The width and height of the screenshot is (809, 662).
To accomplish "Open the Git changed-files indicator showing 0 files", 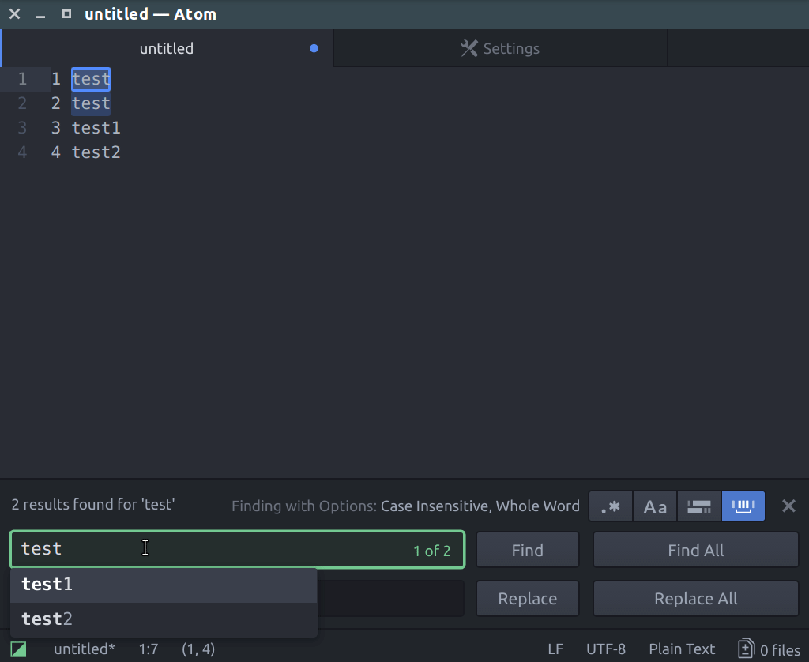I will pyautogui.click(x=769, y=648).
